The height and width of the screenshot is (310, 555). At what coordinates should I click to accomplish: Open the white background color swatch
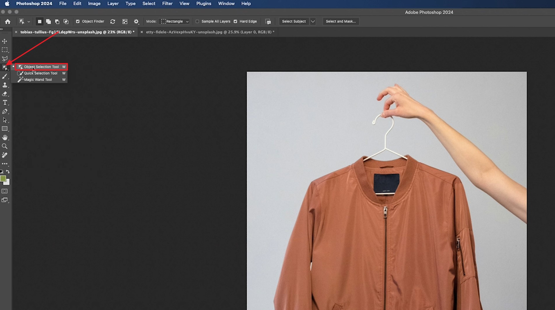(x=8, y=183)
